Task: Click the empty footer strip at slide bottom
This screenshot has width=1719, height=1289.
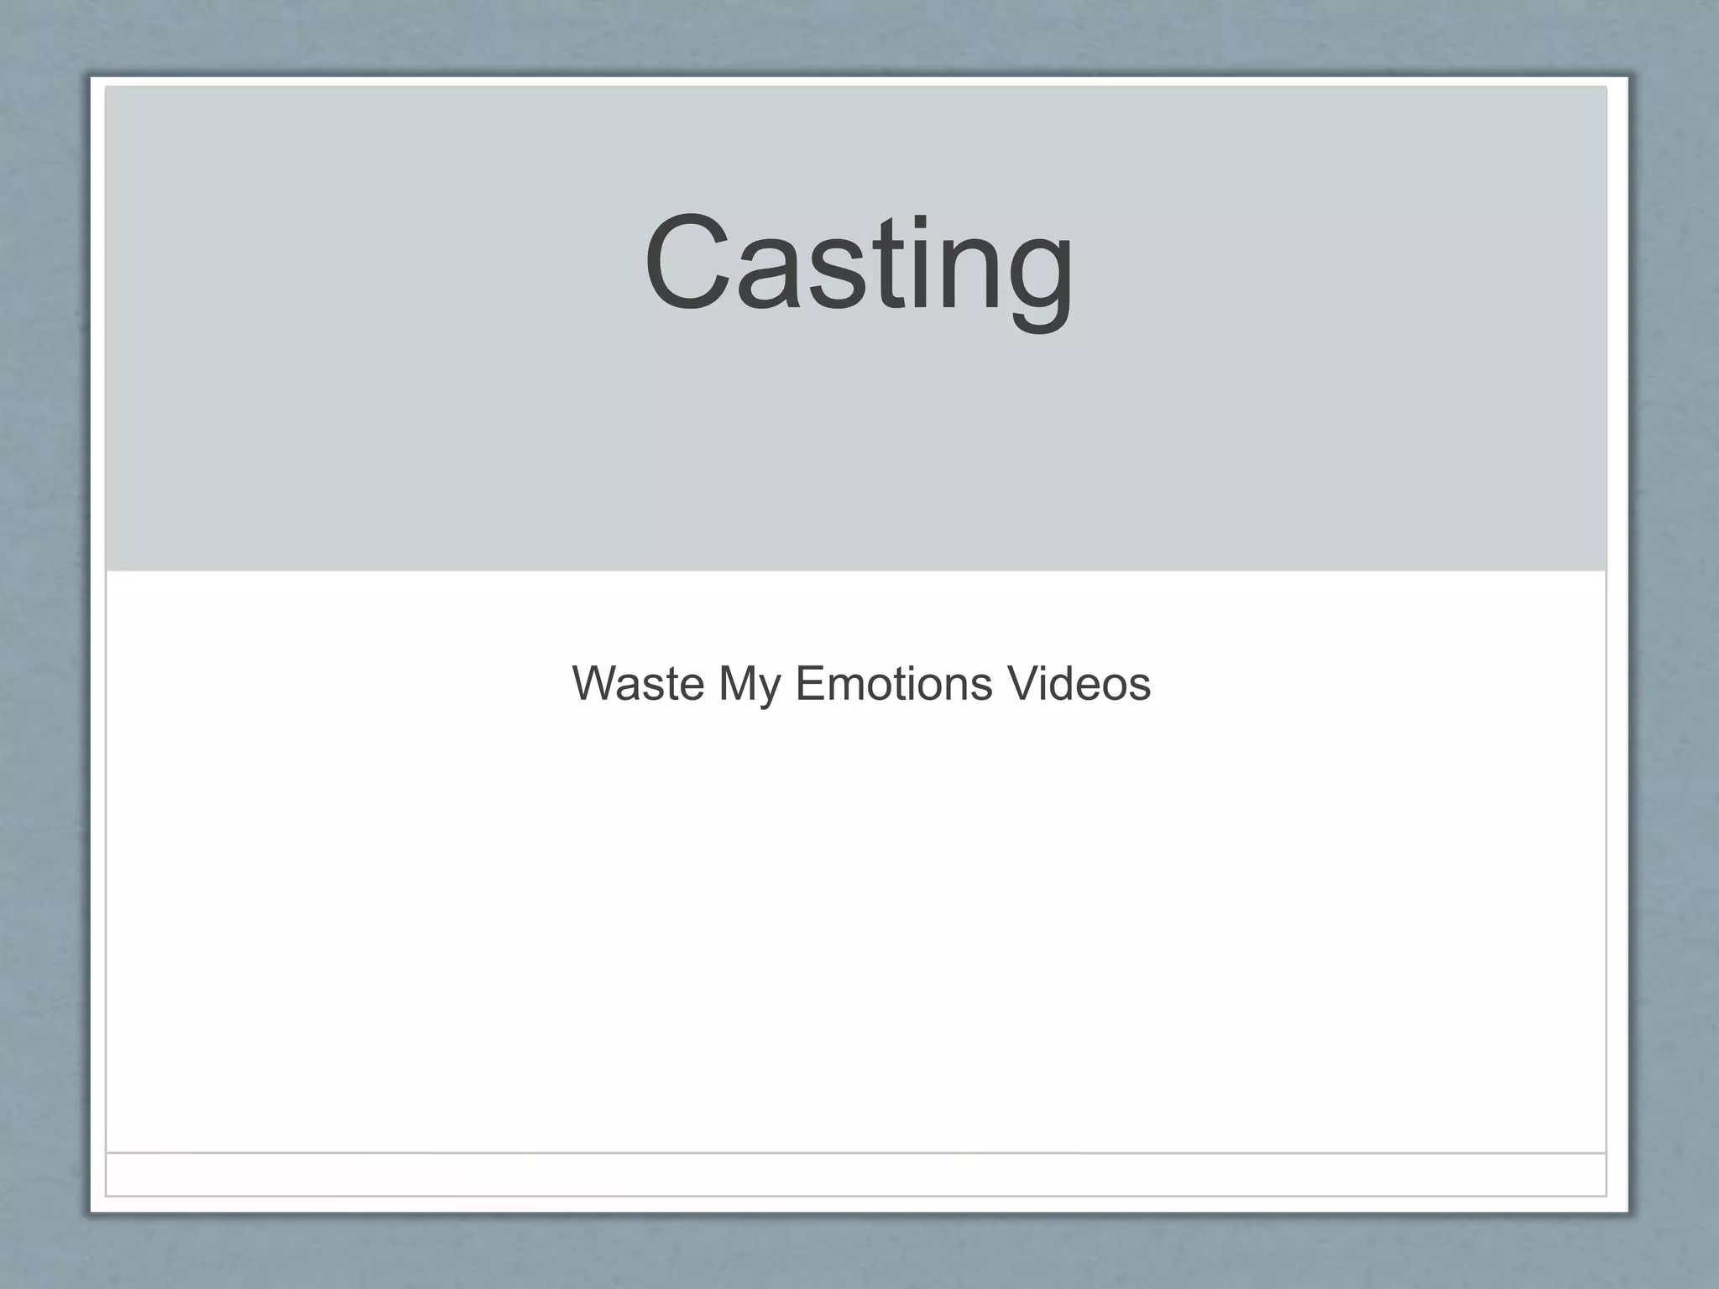Action: 856,1174
